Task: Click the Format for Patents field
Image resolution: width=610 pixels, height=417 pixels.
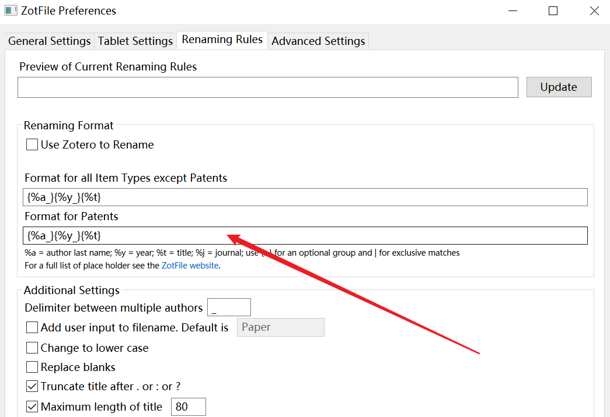Action: [x=306, y=236]
